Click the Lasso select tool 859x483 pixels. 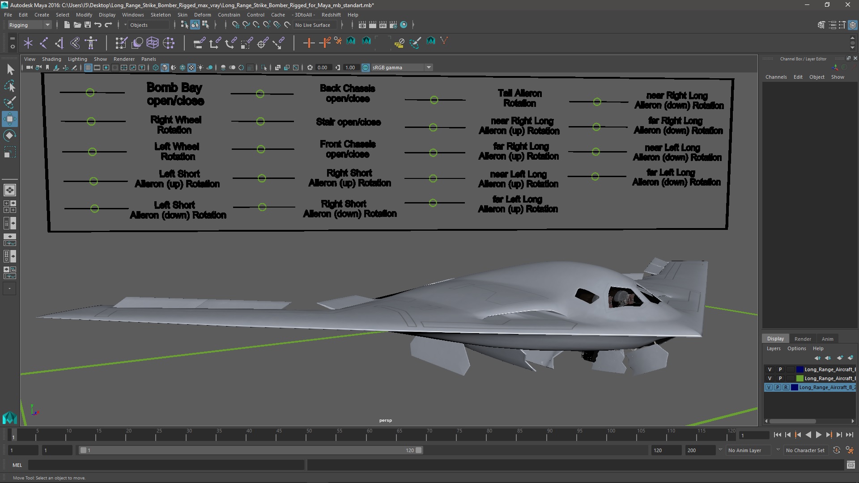(9, 86)
